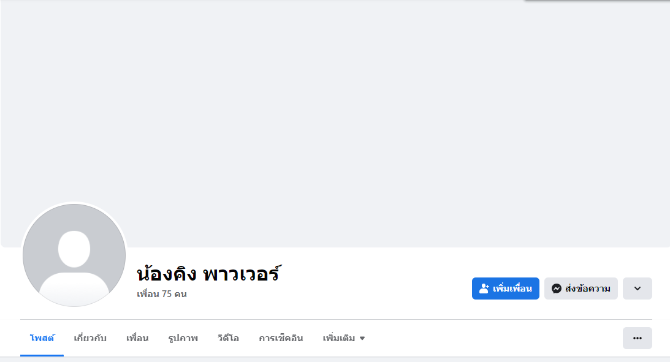
Task: Click the Messenger logo icon
Action: (557, 288)
